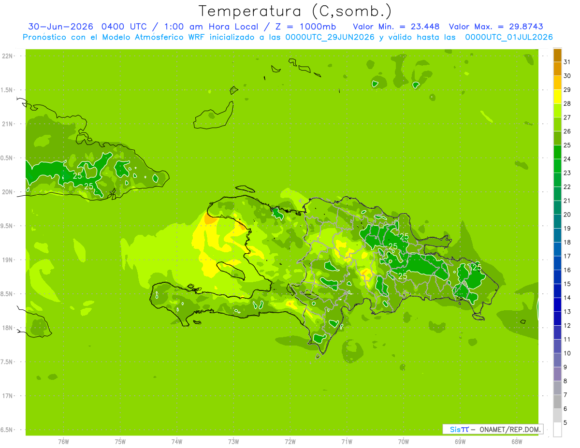Click the 19N latitude label
Screen dimensions: 580x448
tap(7, 260)
